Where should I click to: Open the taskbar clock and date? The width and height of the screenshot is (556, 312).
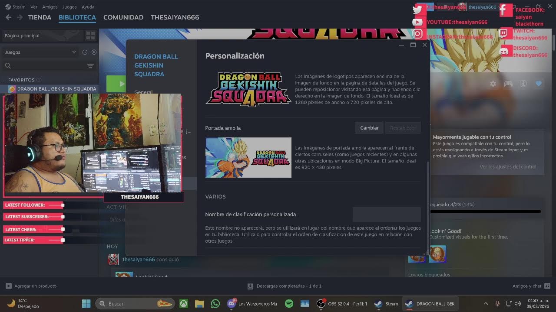pyautogui.click(x=537, y=304)
